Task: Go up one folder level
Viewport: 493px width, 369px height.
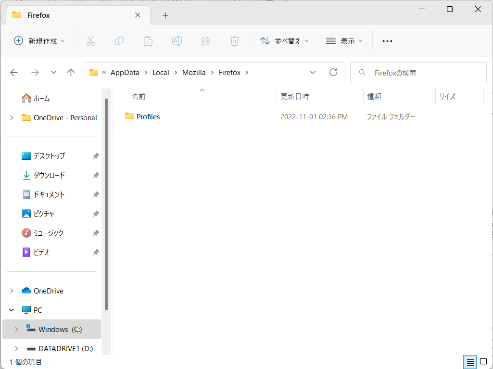Action: 71,73
